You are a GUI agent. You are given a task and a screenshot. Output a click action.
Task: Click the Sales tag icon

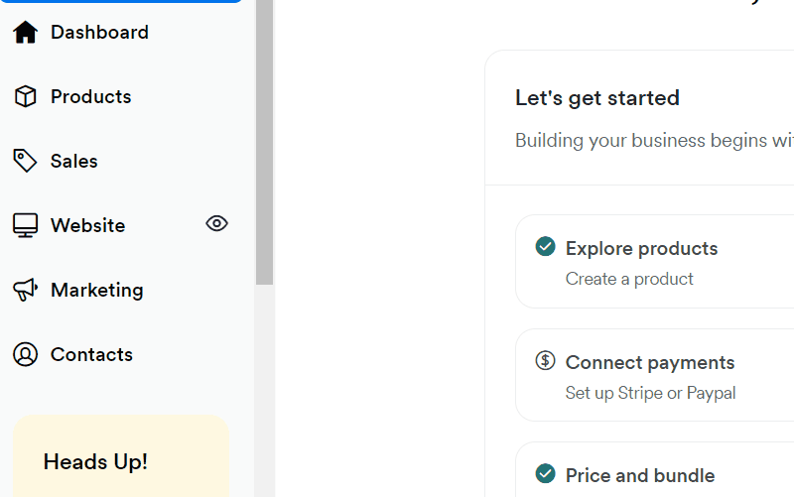click(25, 161)
